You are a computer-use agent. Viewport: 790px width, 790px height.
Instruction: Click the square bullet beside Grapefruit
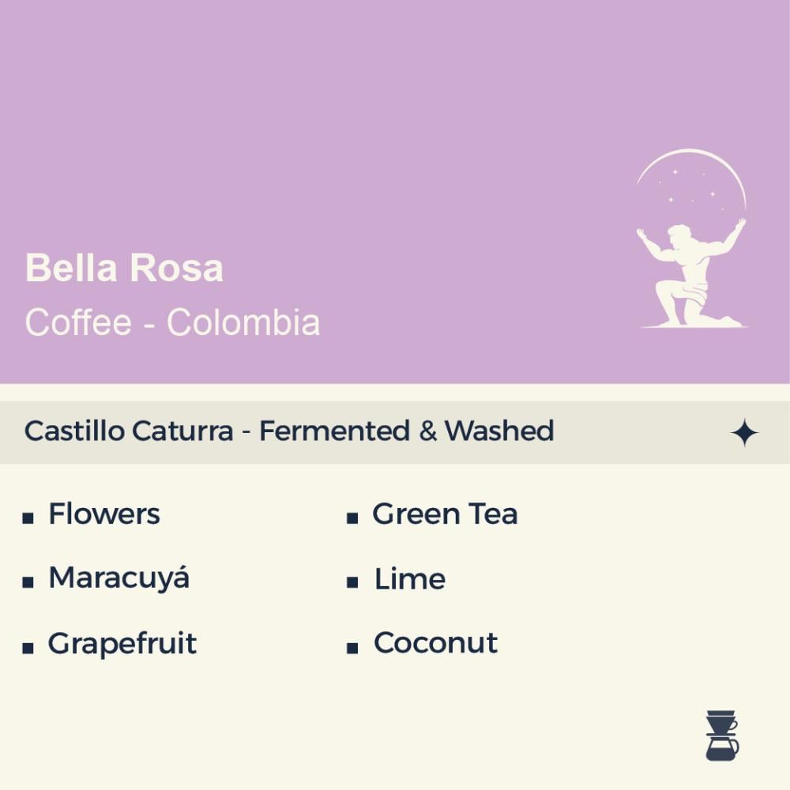28,648
